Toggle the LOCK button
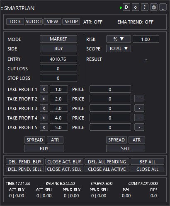This screenshot has width=170, height=206. tap(15, 22)
